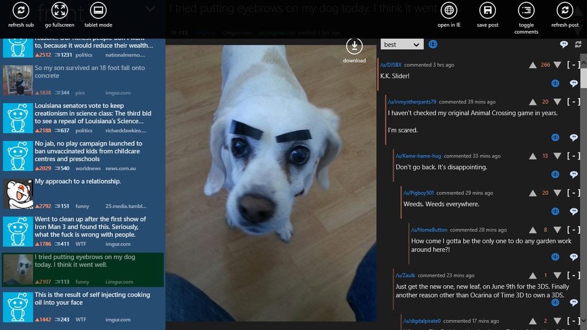Viewport: 587px width, 330px height.
Task: Download the dog image
Action: click(x=354, y=46)
